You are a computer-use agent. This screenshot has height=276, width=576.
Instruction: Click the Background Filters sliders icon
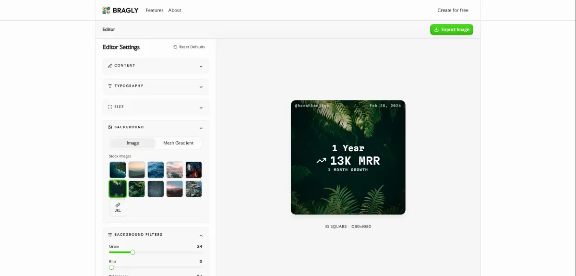(110, 235)
